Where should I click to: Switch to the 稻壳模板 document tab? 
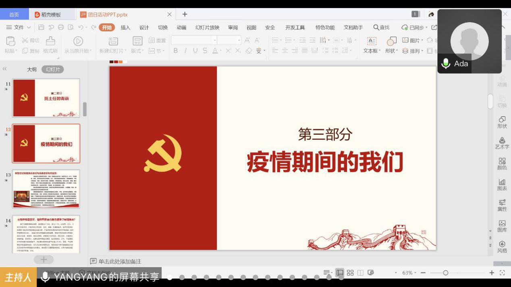(52, 14)
